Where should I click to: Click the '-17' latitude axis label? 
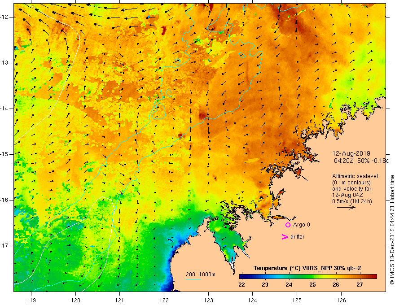pyautogui.click(x=4, y=246)
